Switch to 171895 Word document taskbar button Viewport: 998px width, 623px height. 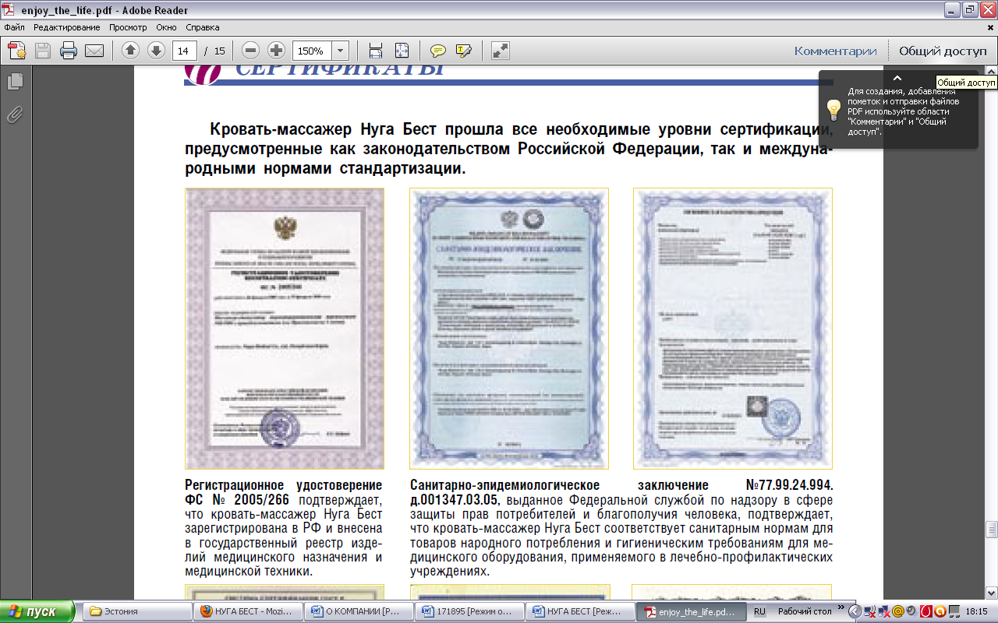(x=469, y=611)
